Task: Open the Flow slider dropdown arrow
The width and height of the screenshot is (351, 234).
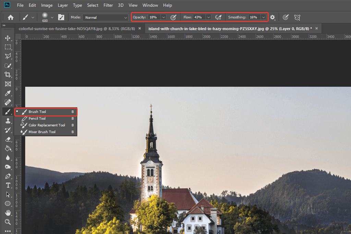Action: (x=208, y=17)
